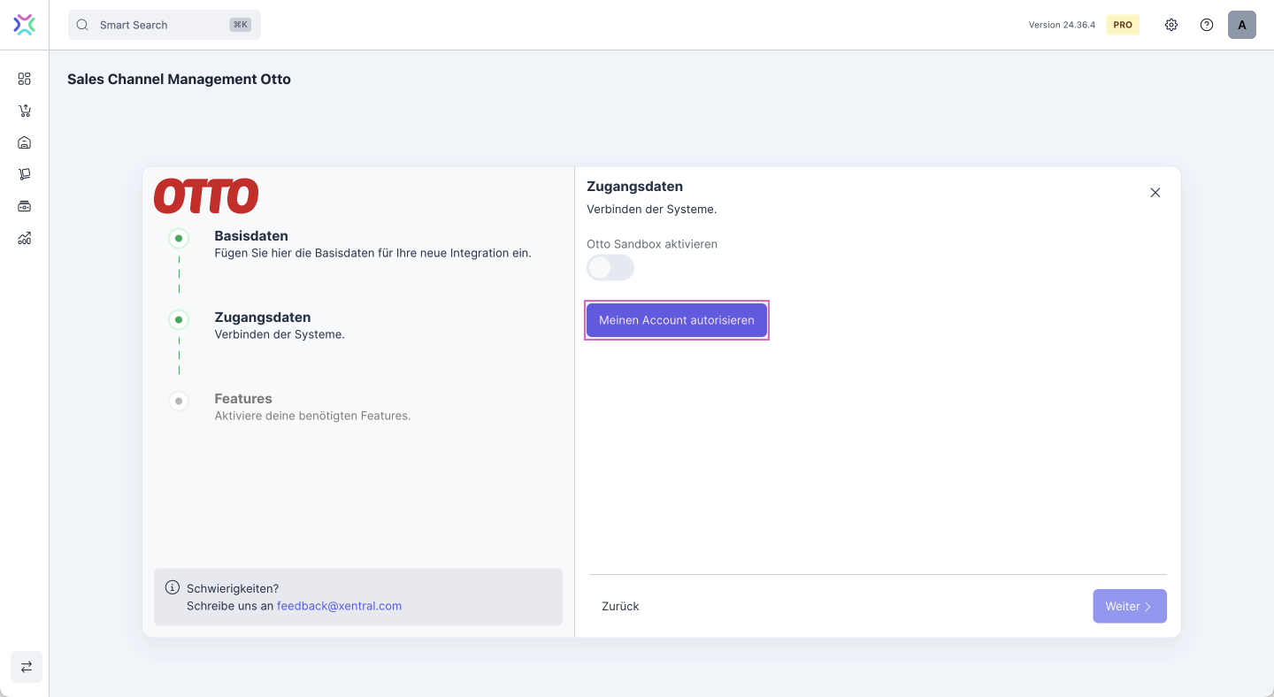Open the money accounting icon
1274x697 pixels.
pos(25,206)
